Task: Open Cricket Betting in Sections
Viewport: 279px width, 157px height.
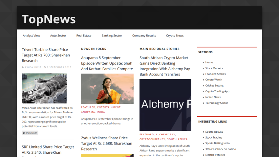Action: [x=214, y=86]
